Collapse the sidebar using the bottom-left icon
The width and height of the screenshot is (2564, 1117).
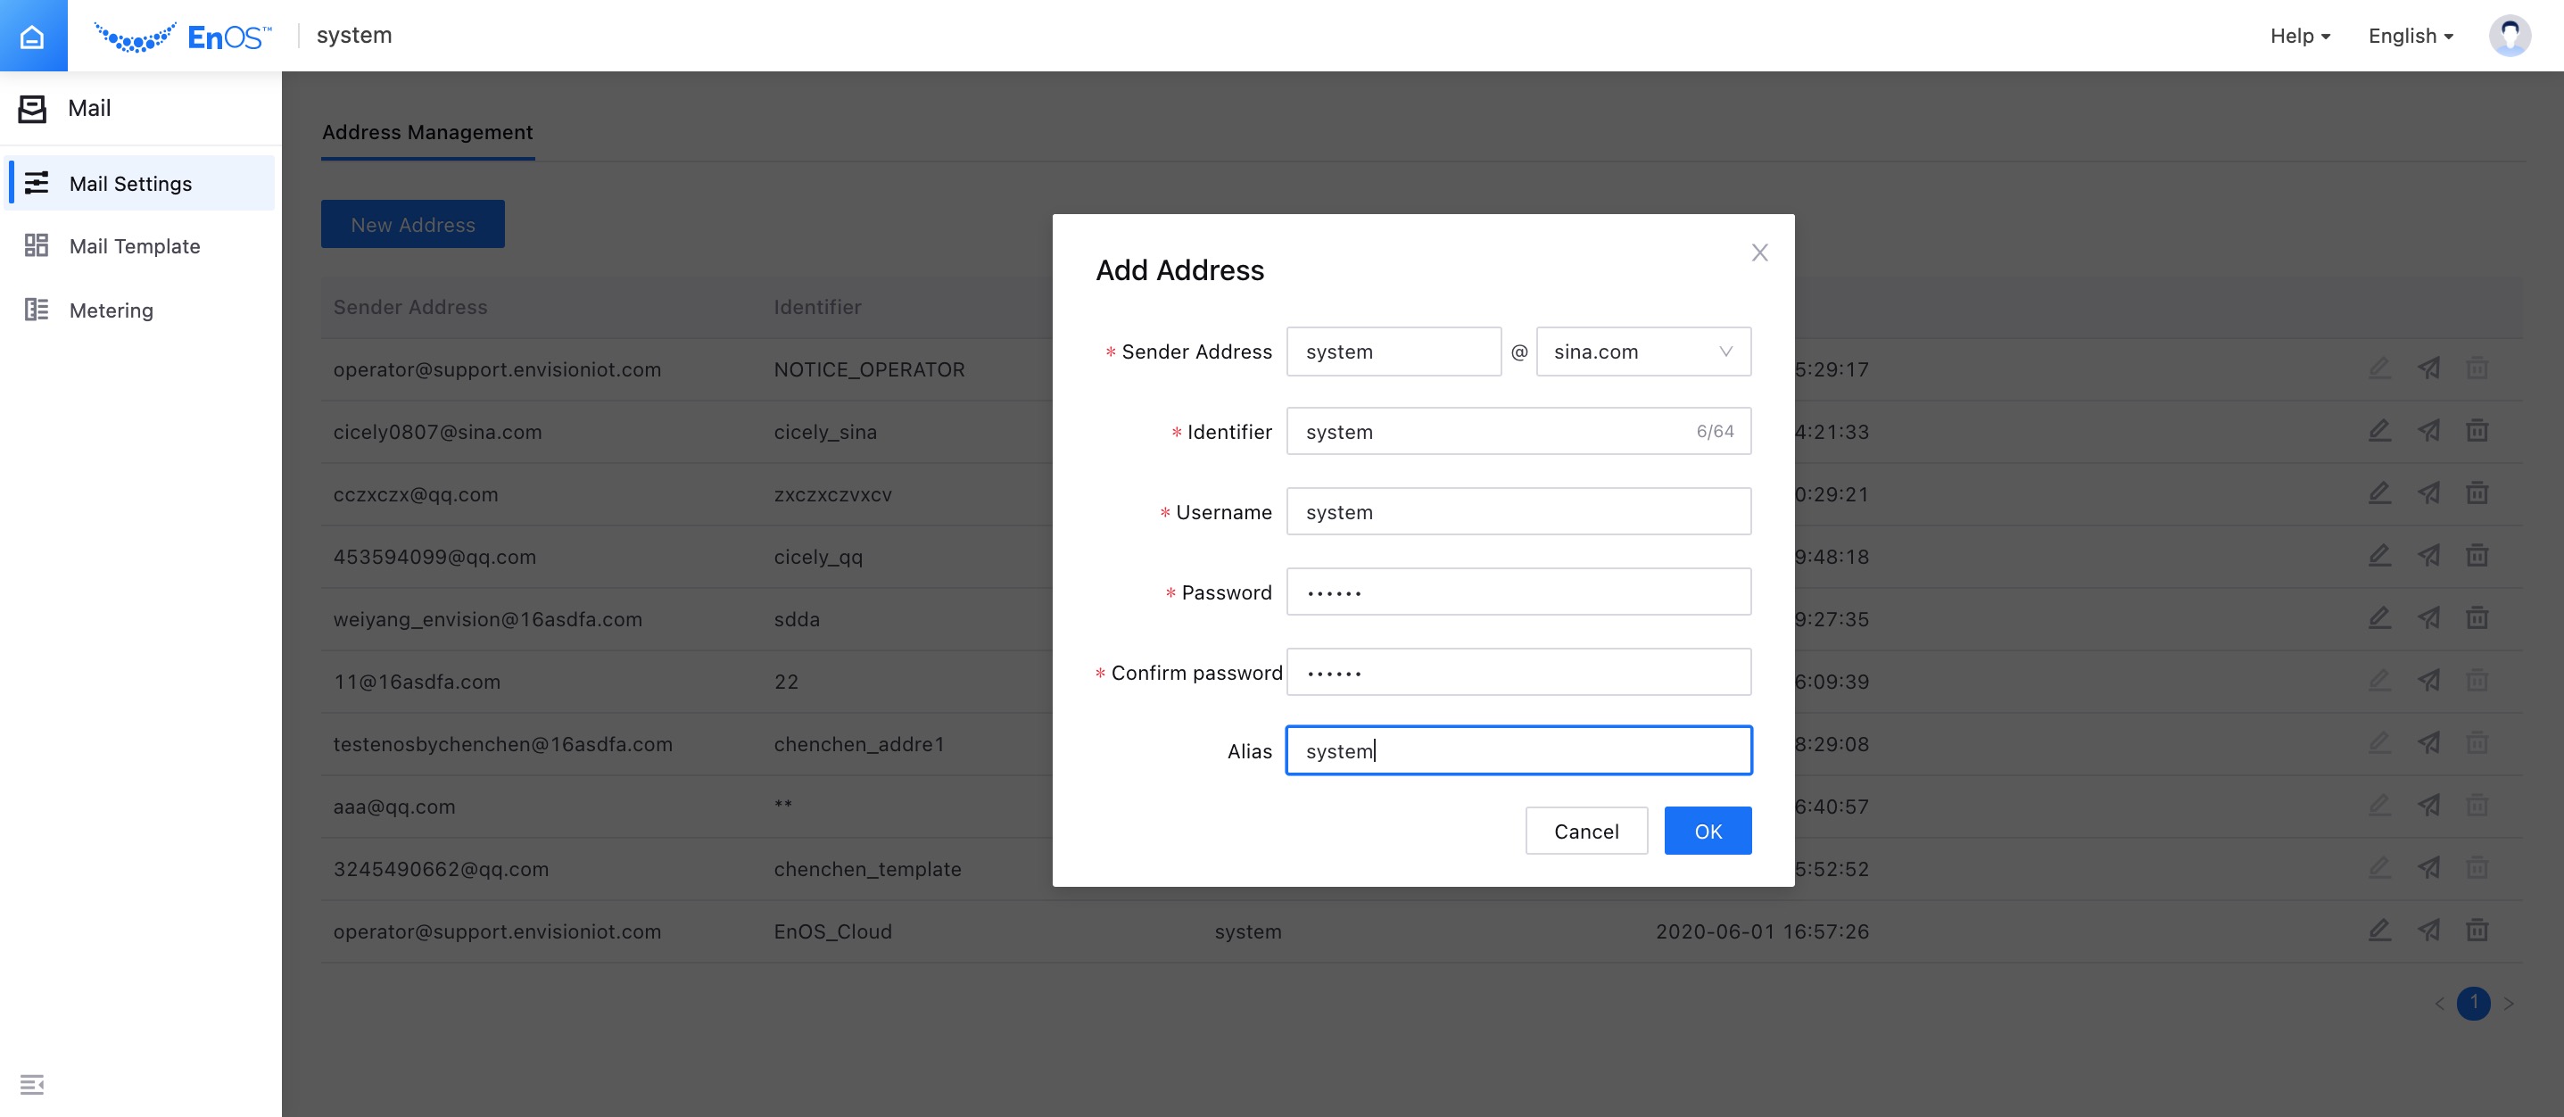click(33, 1084)
